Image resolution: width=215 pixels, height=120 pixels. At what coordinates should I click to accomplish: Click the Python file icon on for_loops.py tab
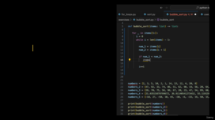[119, 14]
